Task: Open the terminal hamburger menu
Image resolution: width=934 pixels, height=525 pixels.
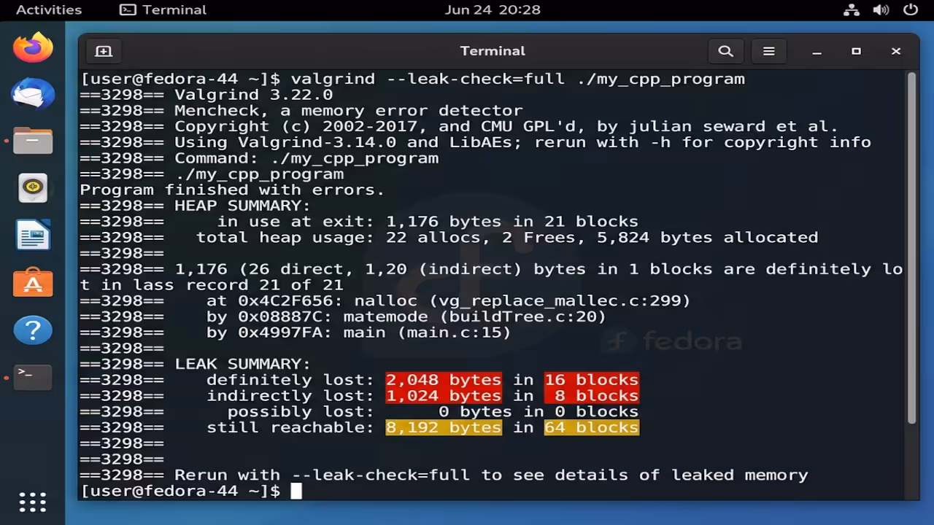Action: (x=768, y=51)
